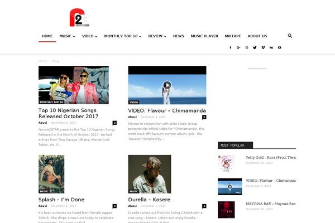Open the VK social icon
The height and width of the screenshot is (223, 335).
point(271,47)
